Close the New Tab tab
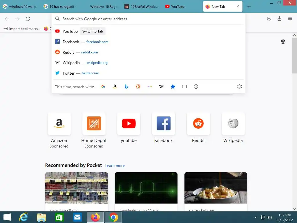Image resolution: width=297 pixels, height=223 pixels. 238,6
